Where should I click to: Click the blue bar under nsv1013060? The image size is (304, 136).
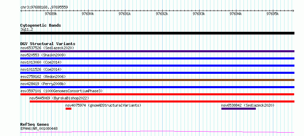[157, 66]
